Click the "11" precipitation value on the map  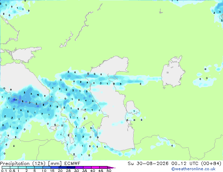(16, 100)
